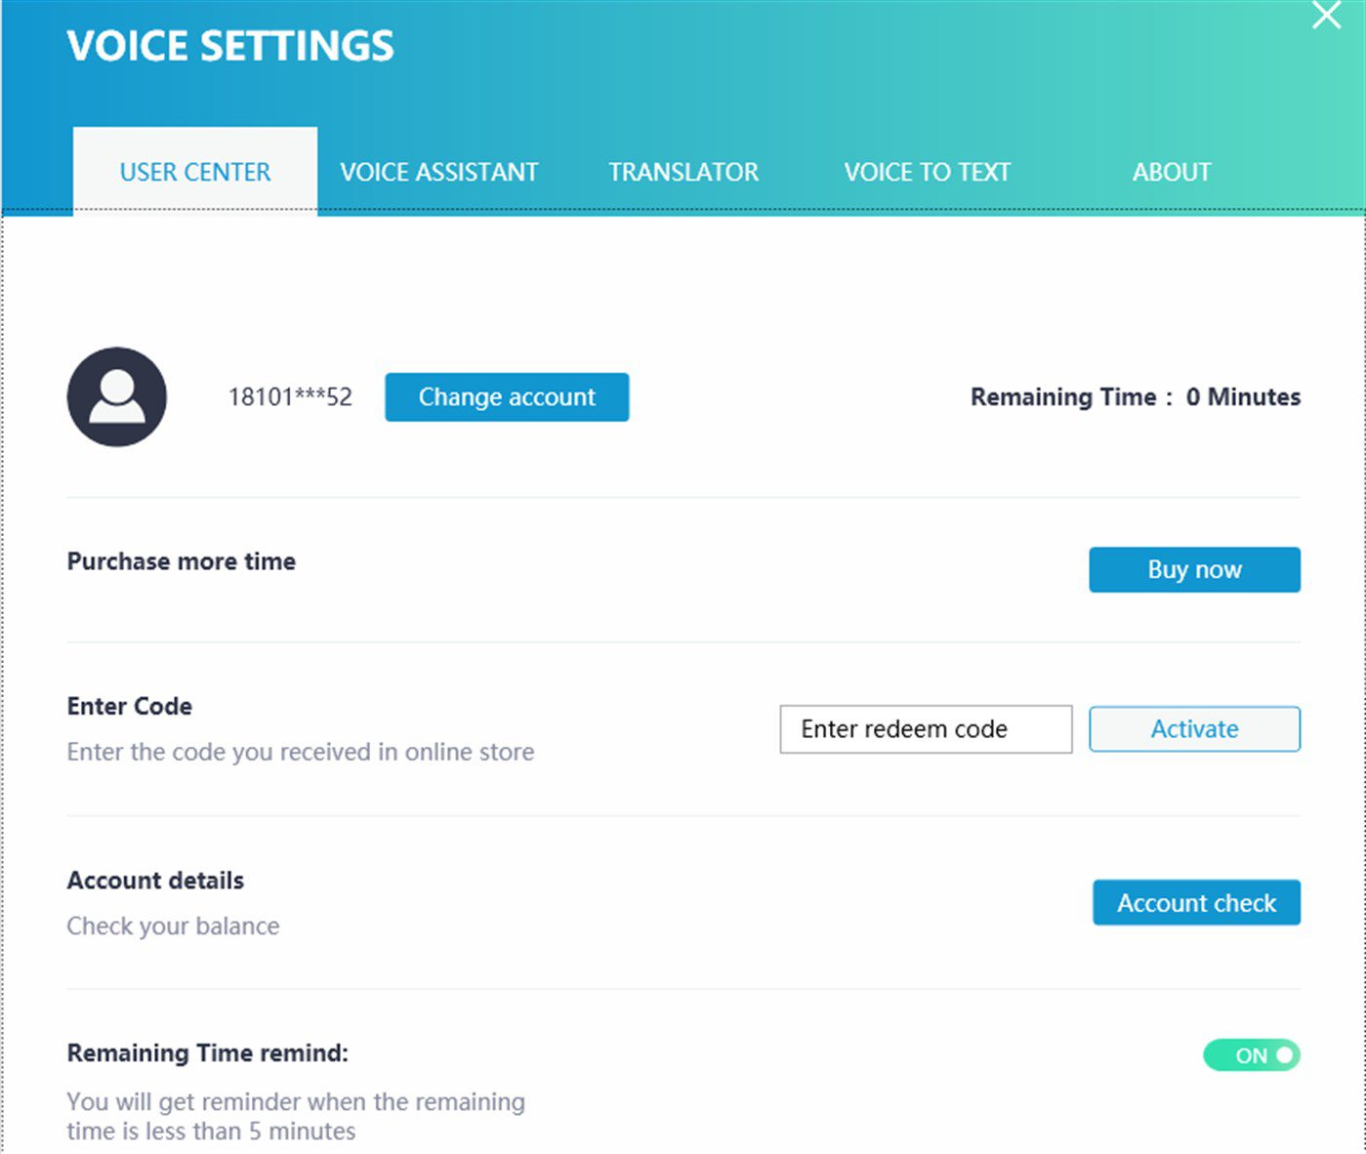Click the Purchase more time label
This screenshot has height=1154, width=1366.
tap(182, 561)
